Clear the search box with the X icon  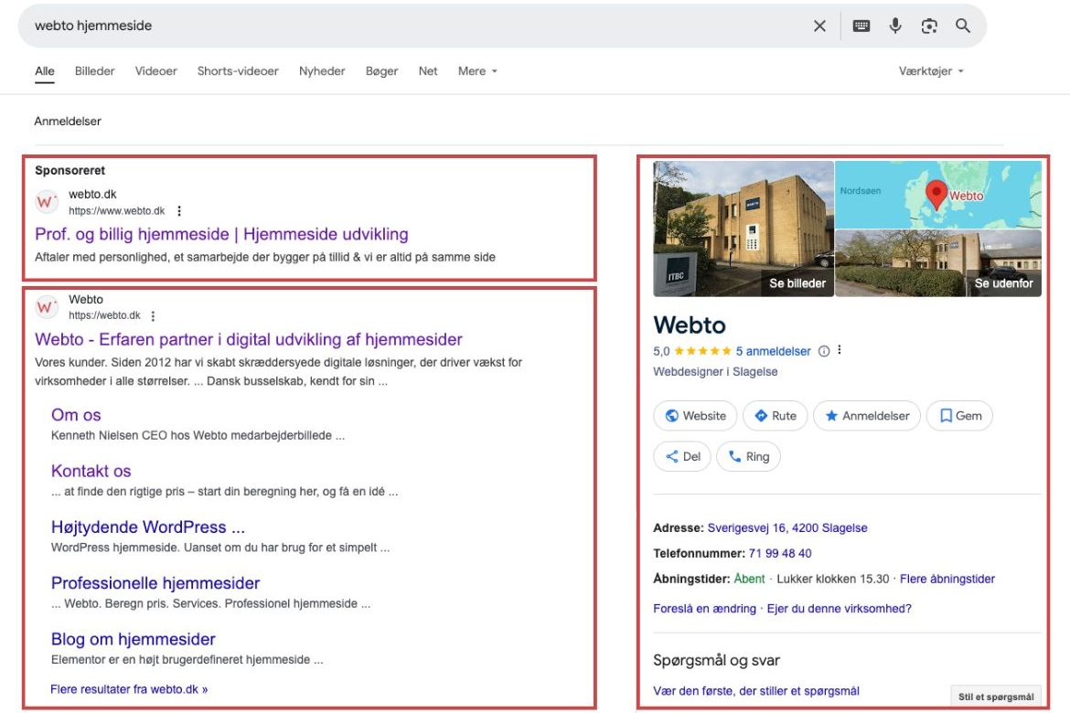tap(819, 26)
